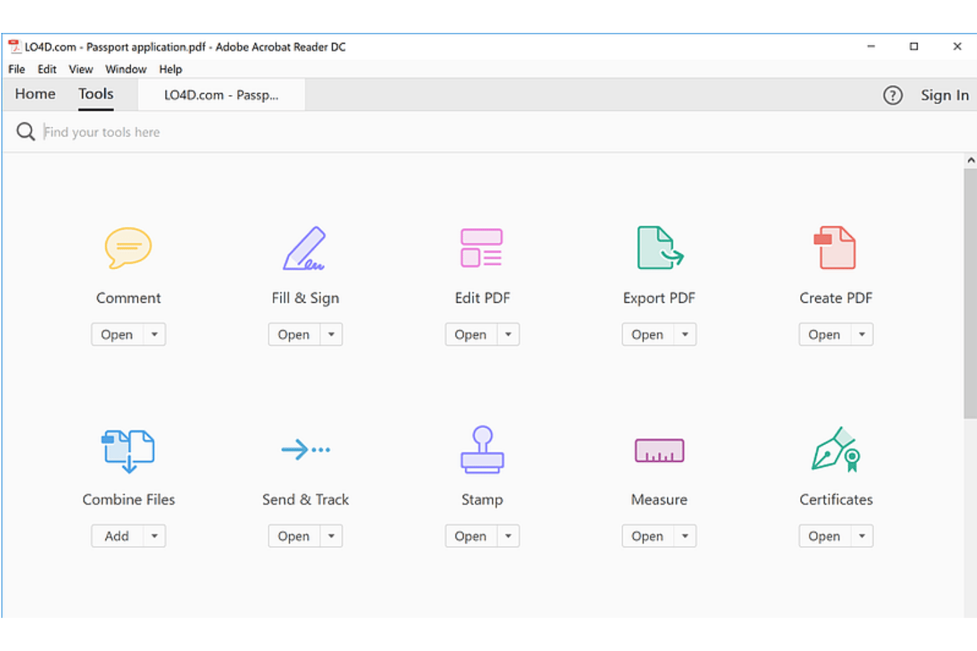Screen dimensions: 977x651
Task: Click Open button under Fill & Sign
Action: click(294, 334)
